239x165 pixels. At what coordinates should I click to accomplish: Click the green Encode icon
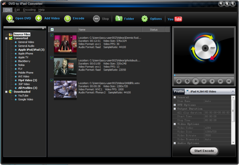[x=68, y=19]
